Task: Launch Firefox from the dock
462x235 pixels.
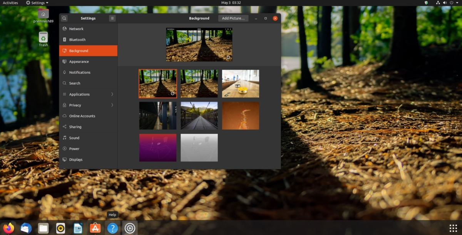Action: (x=8, y=228)
